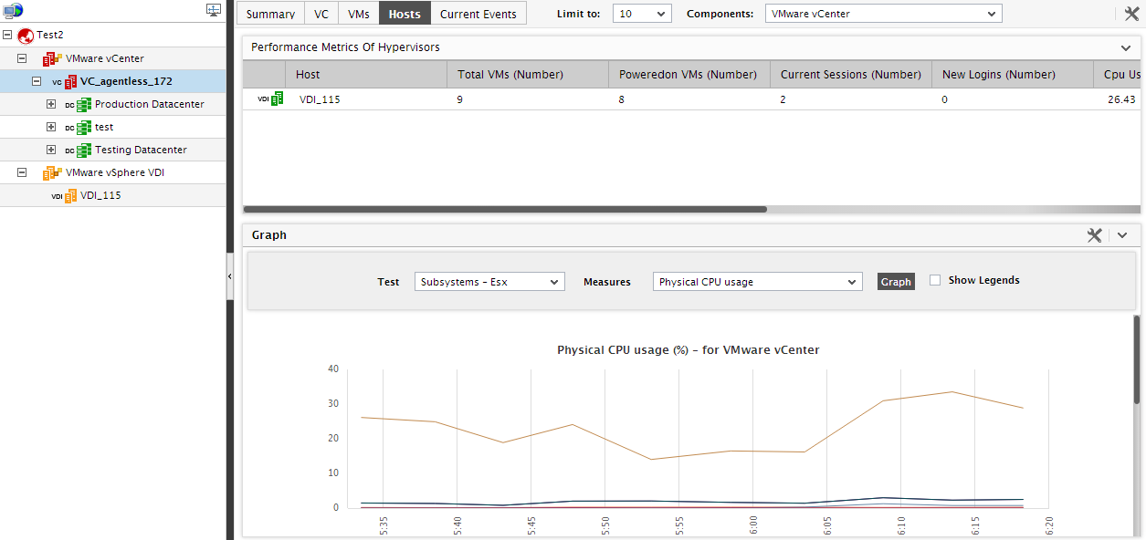Viewport: 1146px width, 540px height.
Task: Click the monitor view icon above tree panel
Action: coord(214,10)
